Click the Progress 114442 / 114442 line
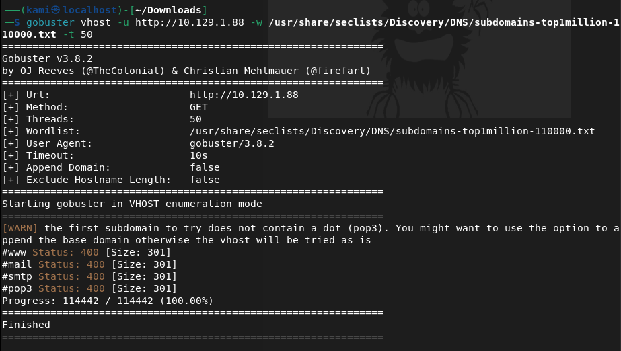The height and width of the screenshot is (351, 621). pyautogui.click(x=108, y=301)
